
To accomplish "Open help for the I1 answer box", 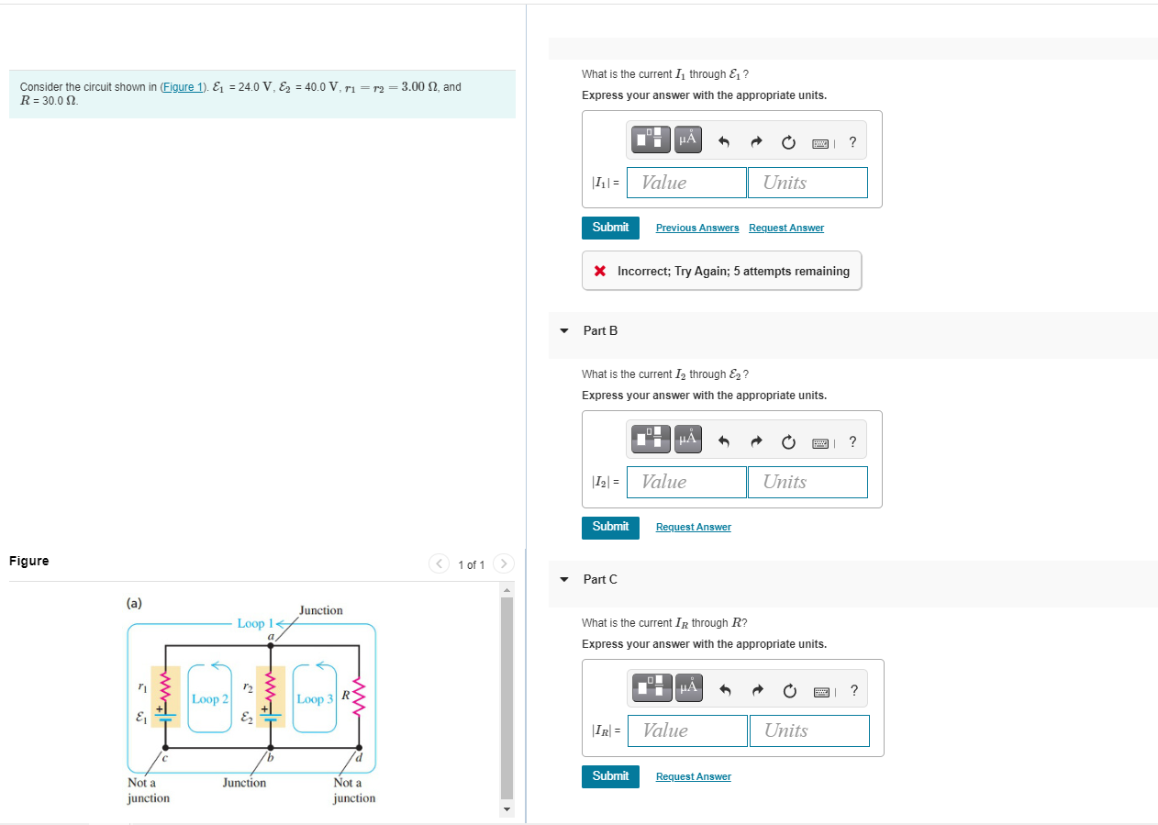I will coord(853,142).
